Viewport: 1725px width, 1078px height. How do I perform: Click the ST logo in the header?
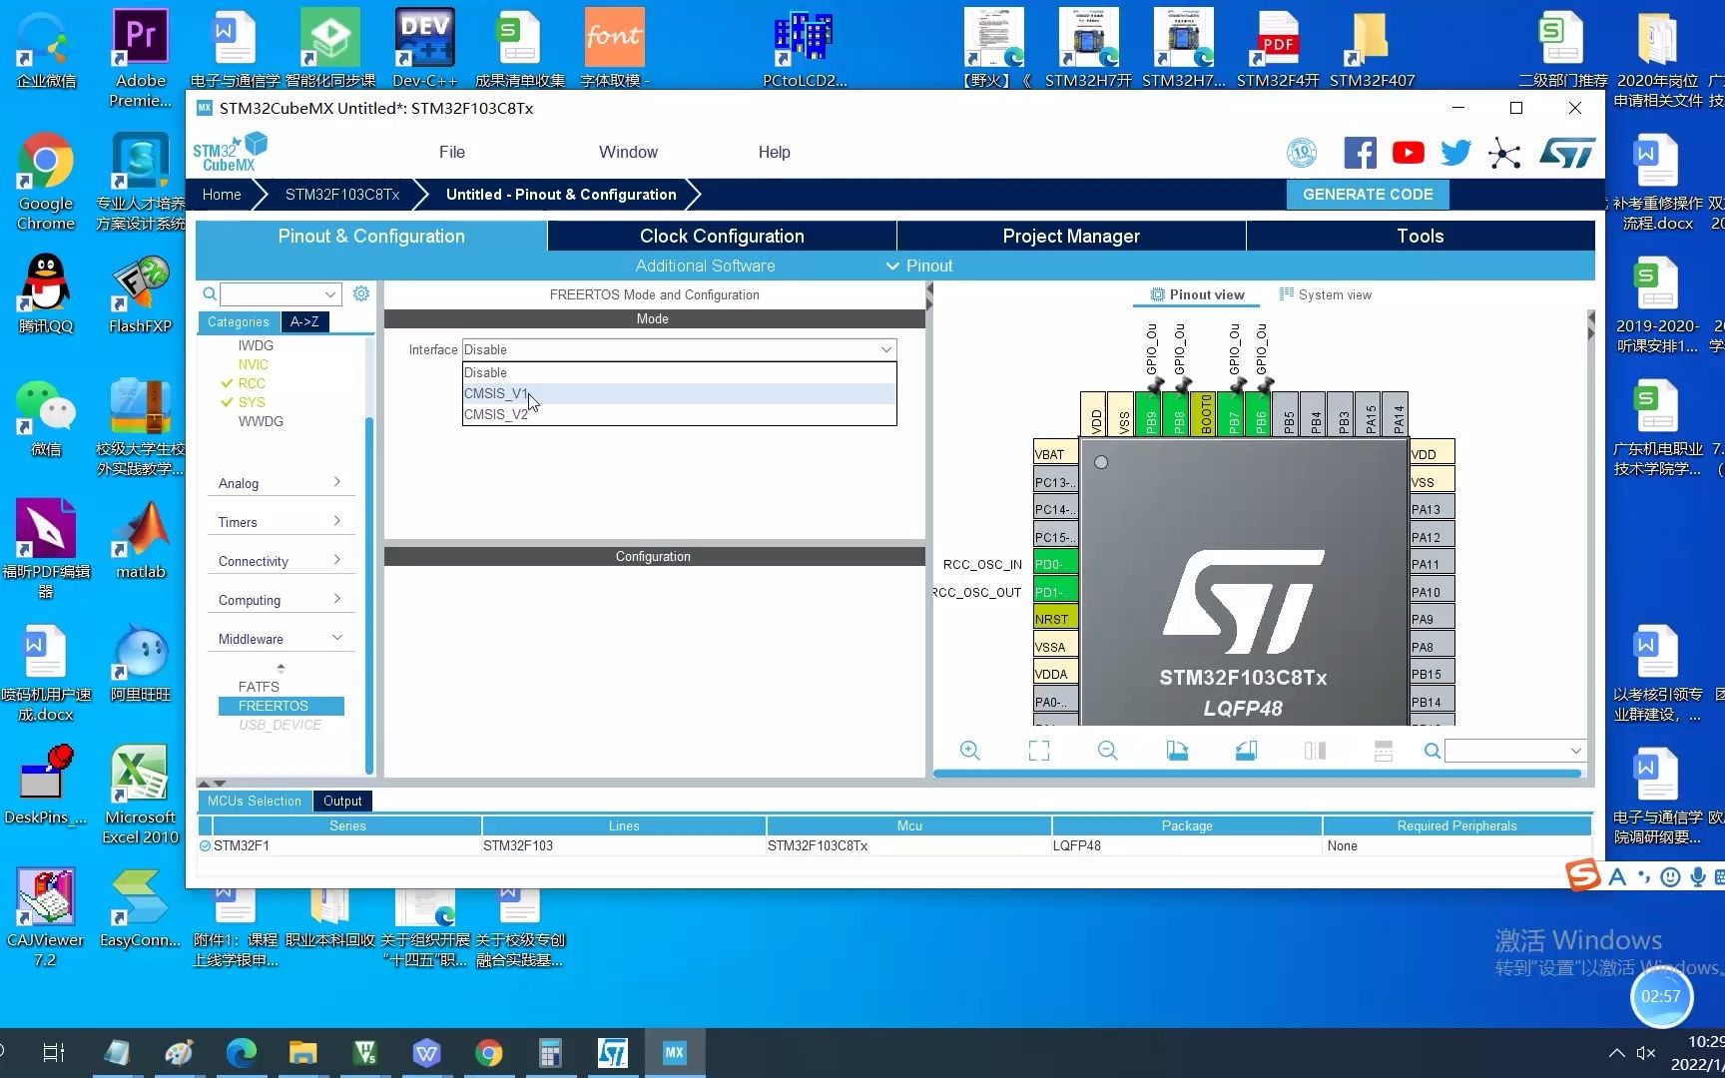tap(1567, 153)
